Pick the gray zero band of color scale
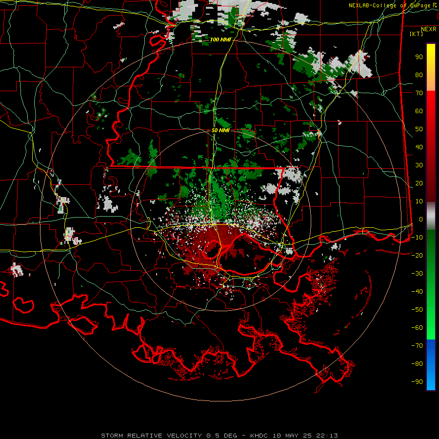The image size is (439, 439). [431, 217]
